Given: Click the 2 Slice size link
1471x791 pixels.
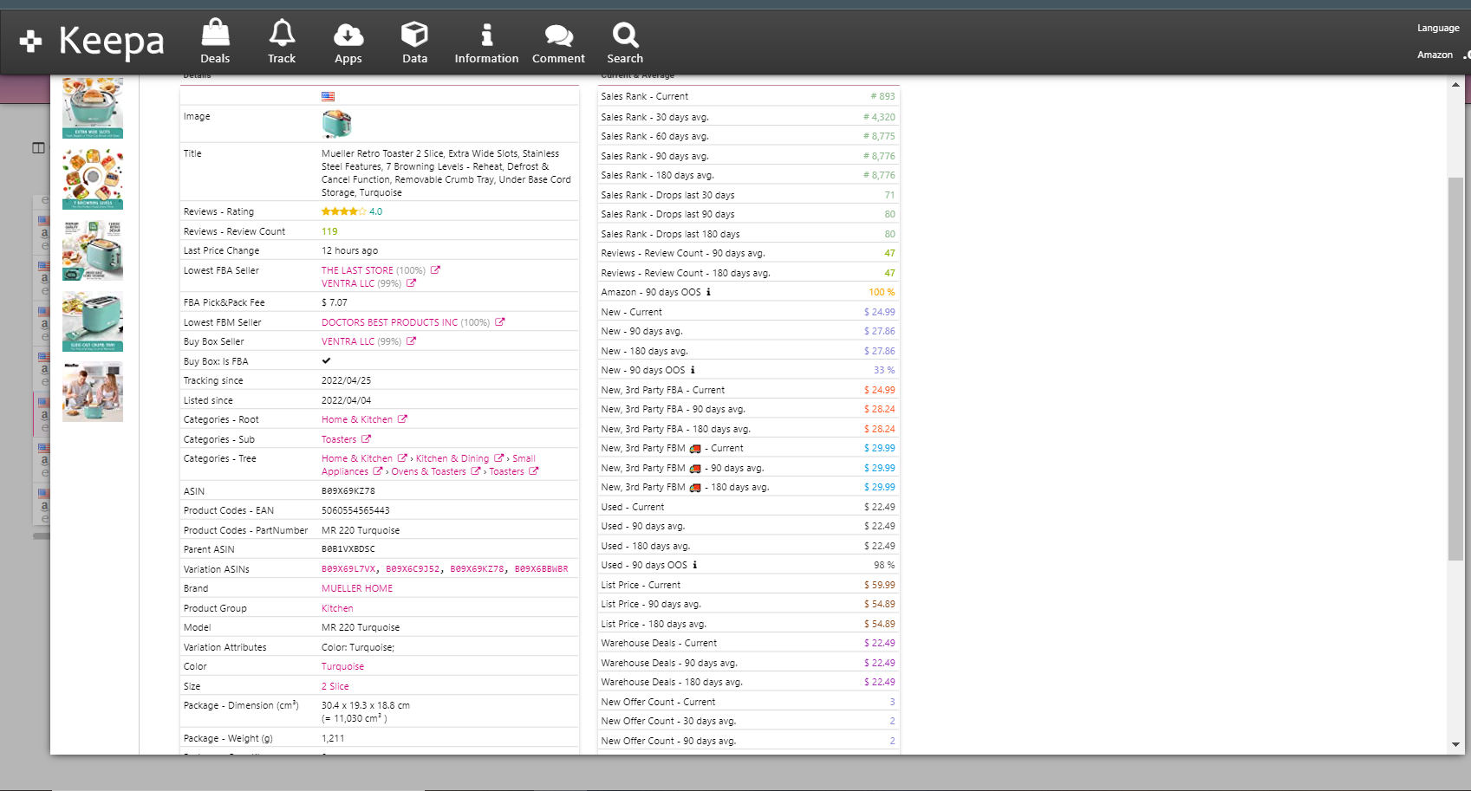Looking at the screenshot, I should [335, 686].
